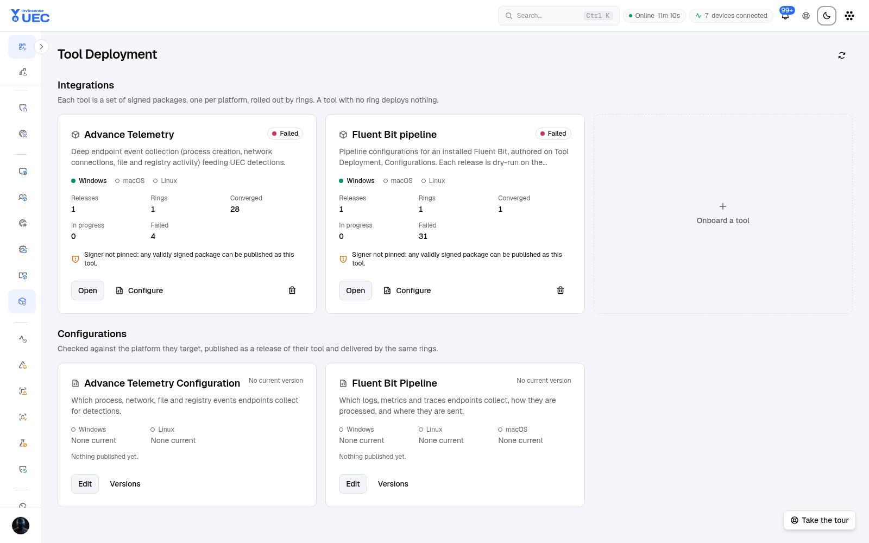Click the Invinsense UEC logo
869x543 pixels.
pyautogui.click(x=30, y=16)
